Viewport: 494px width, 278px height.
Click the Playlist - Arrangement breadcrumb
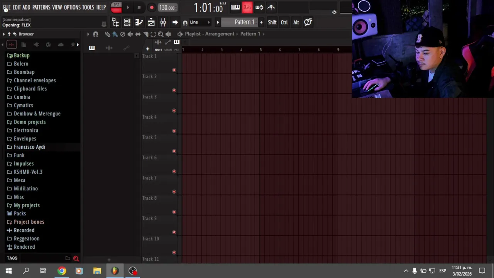[x=210, y=34]
